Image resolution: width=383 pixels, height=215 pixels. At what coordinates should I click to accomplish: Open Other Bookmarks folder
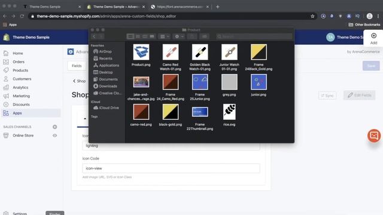coord(364,24)
